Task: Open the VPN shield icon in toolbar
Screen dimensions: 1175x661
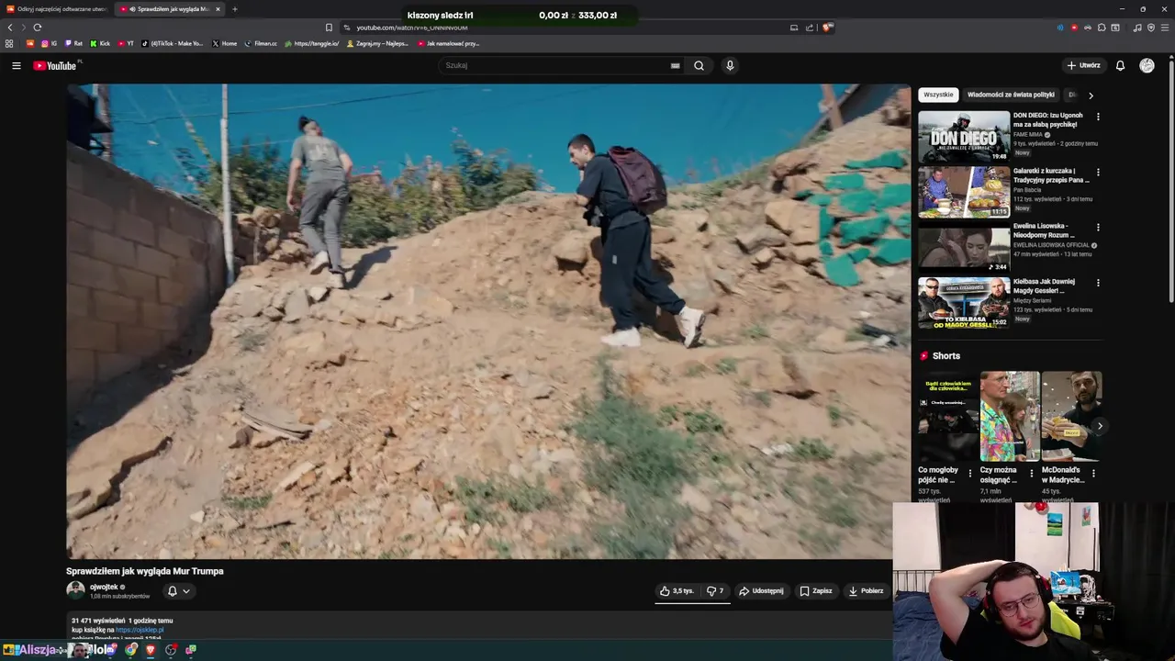Action: [1151, 28]
